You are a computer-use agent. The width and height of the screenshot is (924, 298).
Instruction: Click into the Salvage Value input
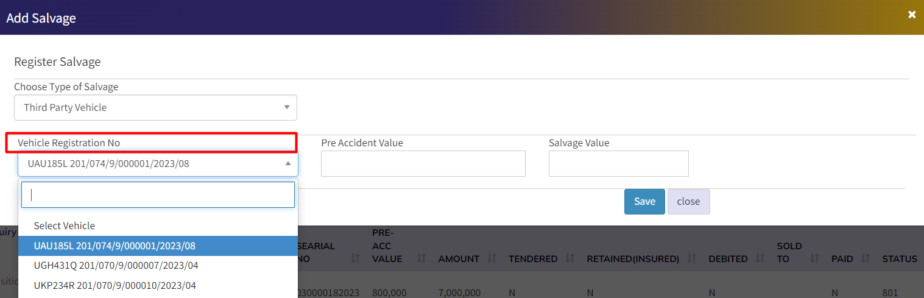point(618,164)
